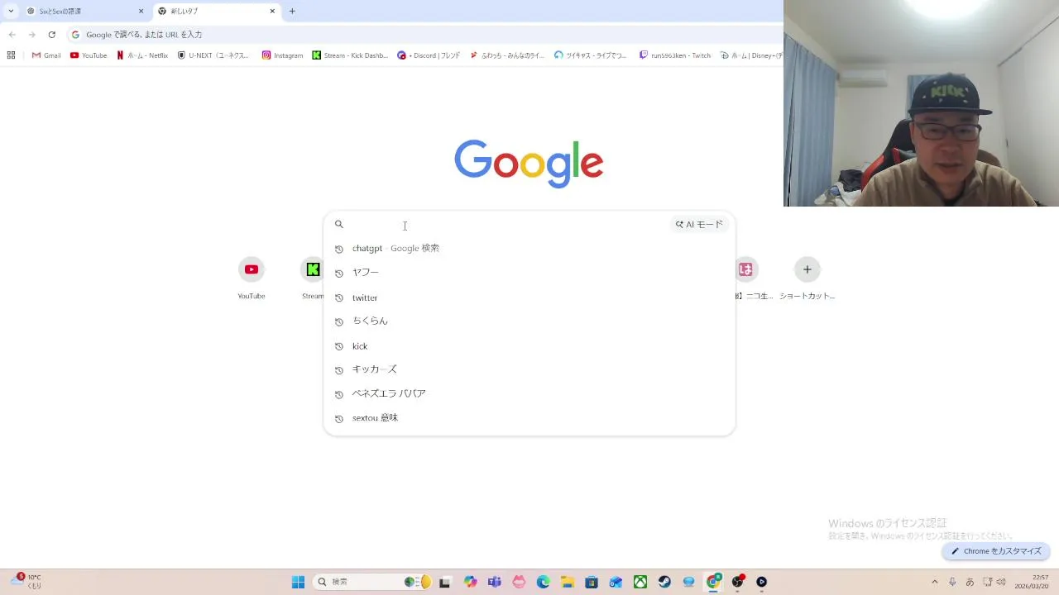Open the U-NEXT bookmark

tap(213, 55)
